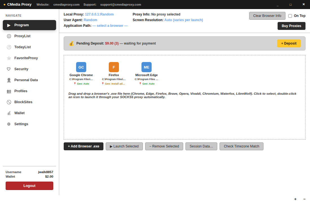Image resolution: width=310 pixels, height=203 pixels.
Task: Click the TodayList clock icon
Action: coord(9,47)
